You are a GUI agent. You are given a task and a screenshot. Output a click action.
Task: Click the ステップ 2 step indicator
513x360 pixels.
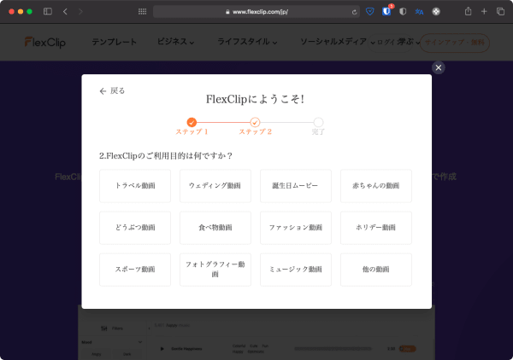(x=255, y=122)
